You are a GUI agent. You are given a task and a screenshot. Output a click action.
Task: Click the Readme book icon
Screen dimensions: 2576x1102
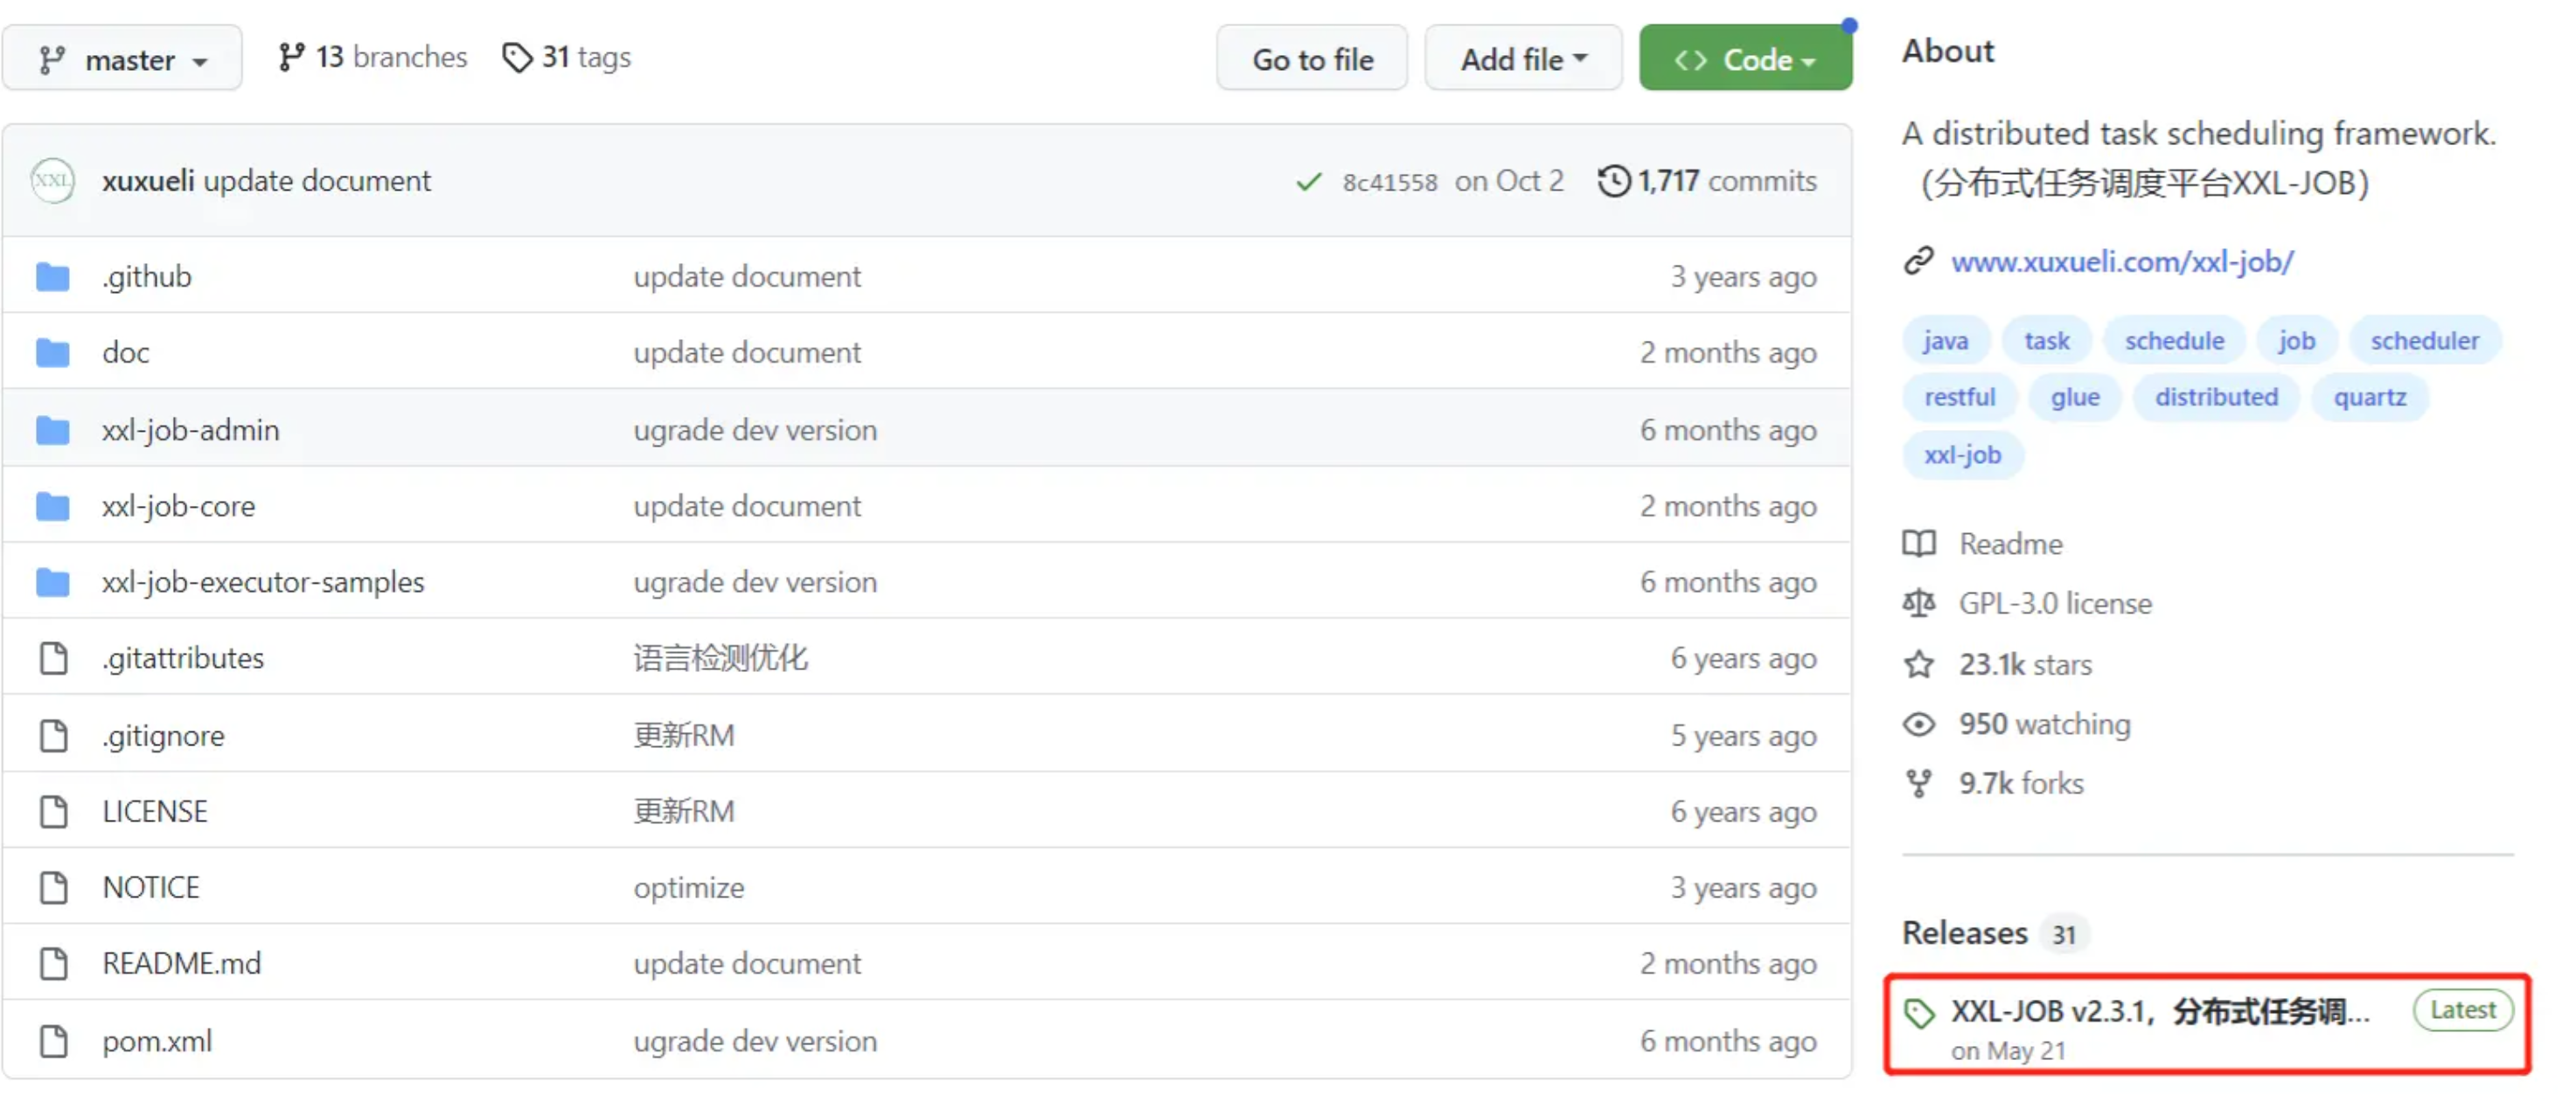click(x=1918, y=544)
